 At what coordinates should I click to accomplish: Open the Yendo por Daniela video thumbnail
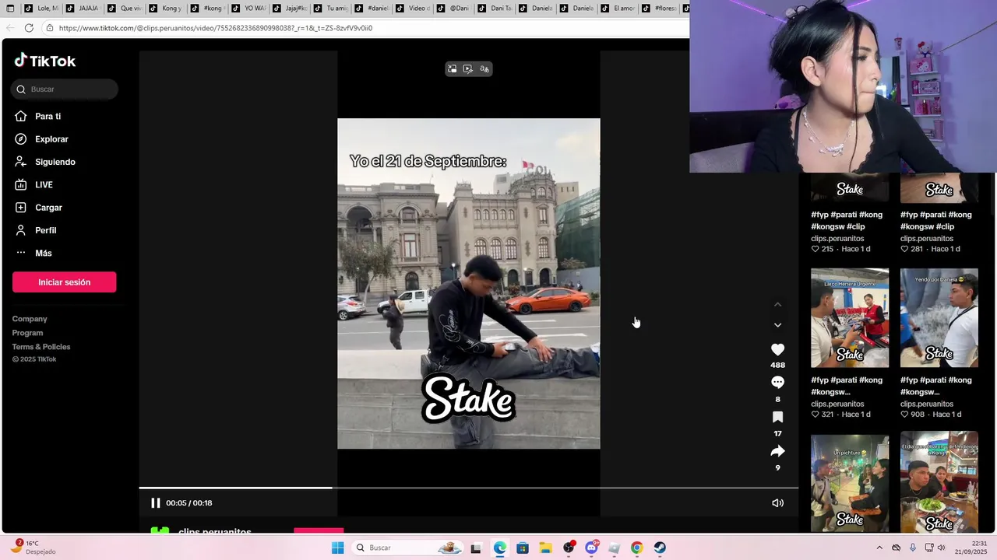point(939,318)
